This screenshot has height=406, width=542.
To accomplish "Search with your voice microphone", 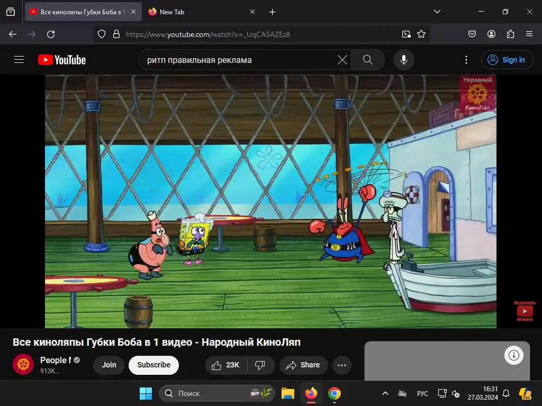I will coord(404,60).
